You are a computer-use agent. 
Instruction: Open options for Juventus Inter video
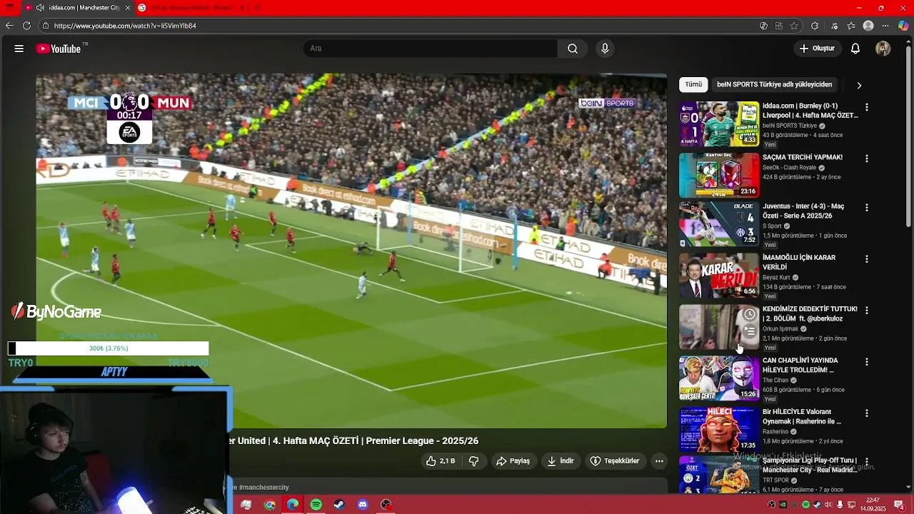coord(867,208)
